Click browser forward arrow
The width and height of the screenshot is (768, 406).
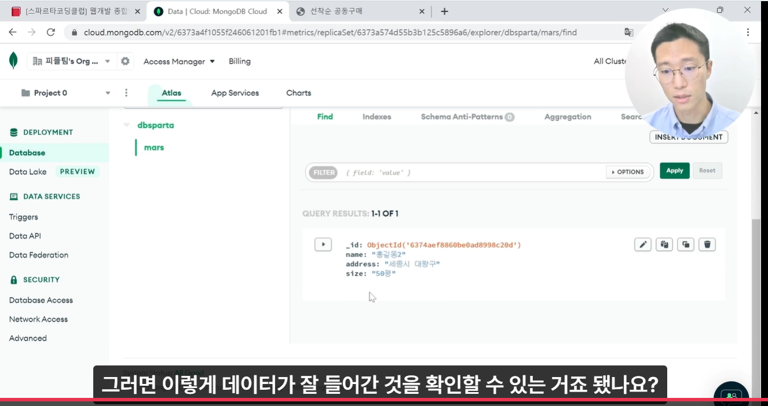(32, 32)
